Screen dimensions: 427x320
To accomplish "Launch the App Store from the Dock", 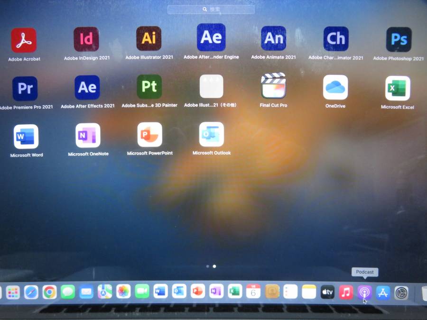I will [x=383, y=293].
